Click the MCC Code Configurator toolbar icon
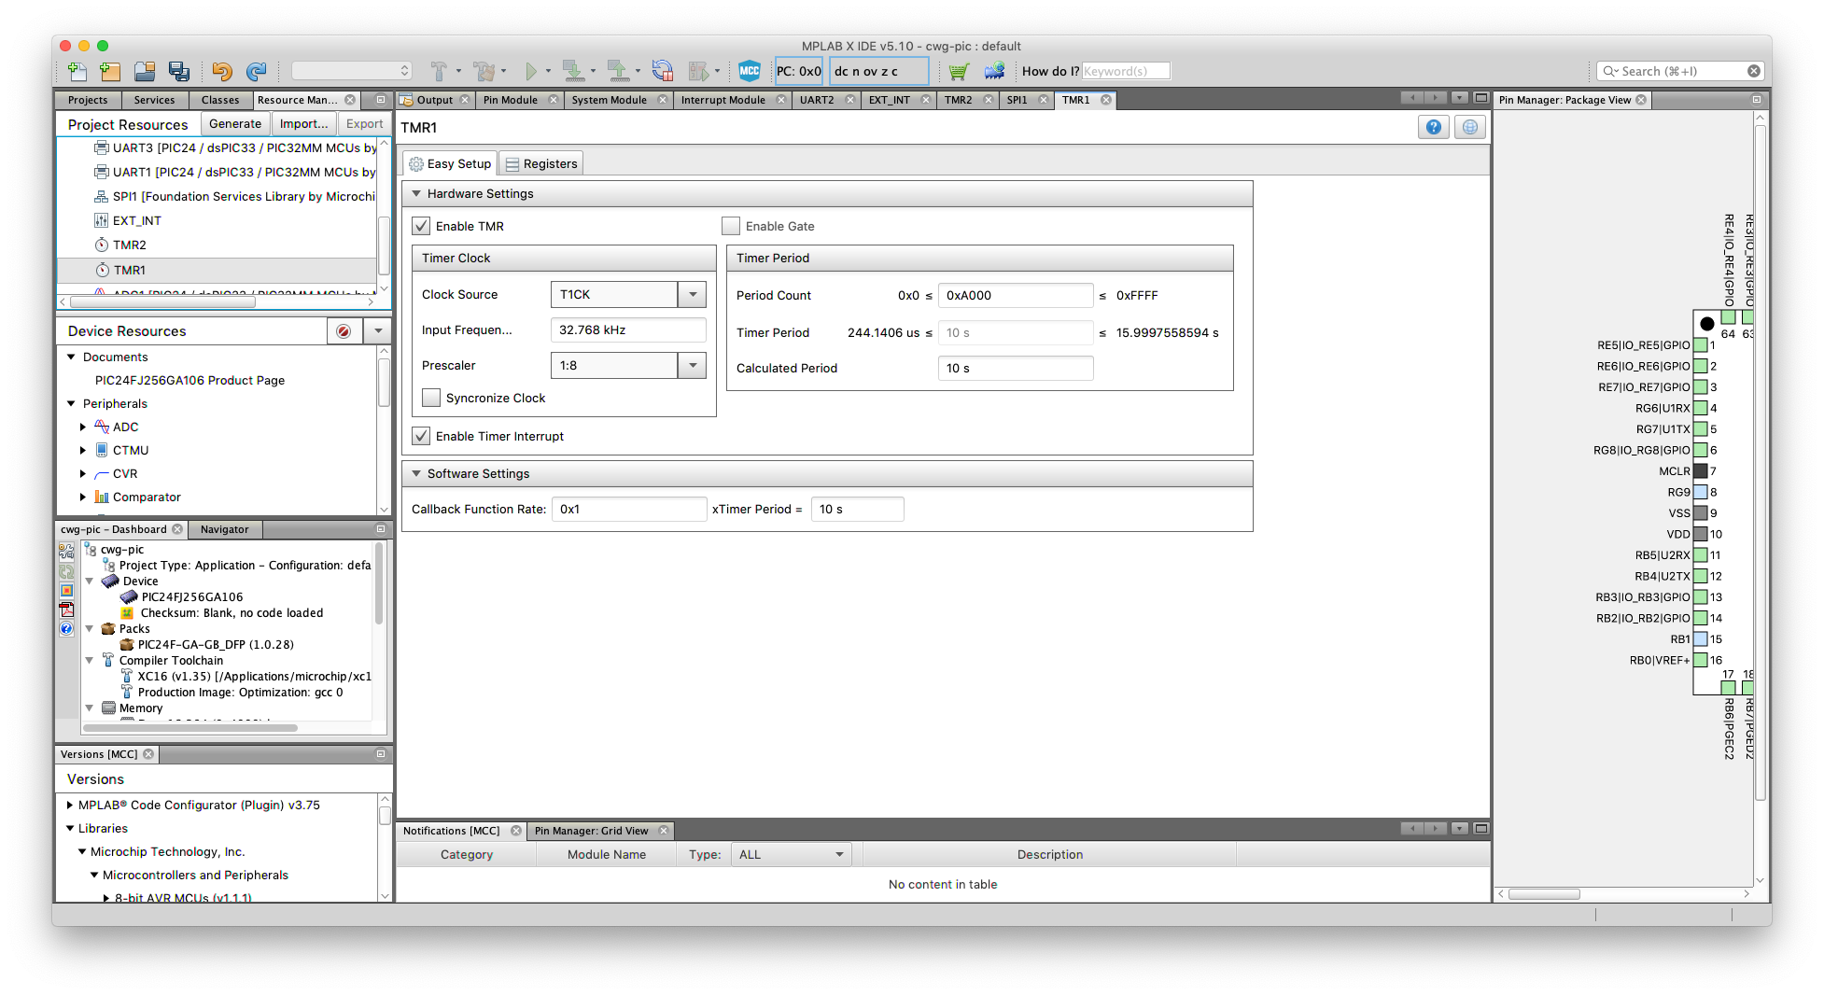The height and width of the screenshot is (995, 1824). pyautogui.click(x=749, y=71)
